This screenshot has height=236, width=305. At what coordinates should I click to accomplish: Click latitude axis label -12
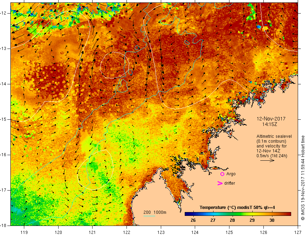coord(4,13)
